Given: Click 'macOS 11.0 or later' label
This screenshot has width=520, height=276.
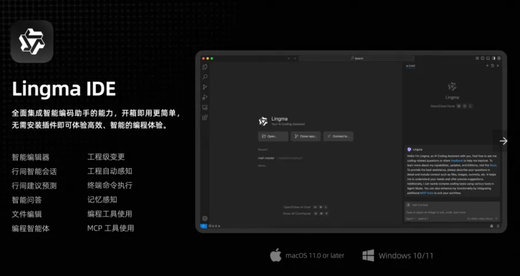Looking at the screenshot, I should pos(315,255).
